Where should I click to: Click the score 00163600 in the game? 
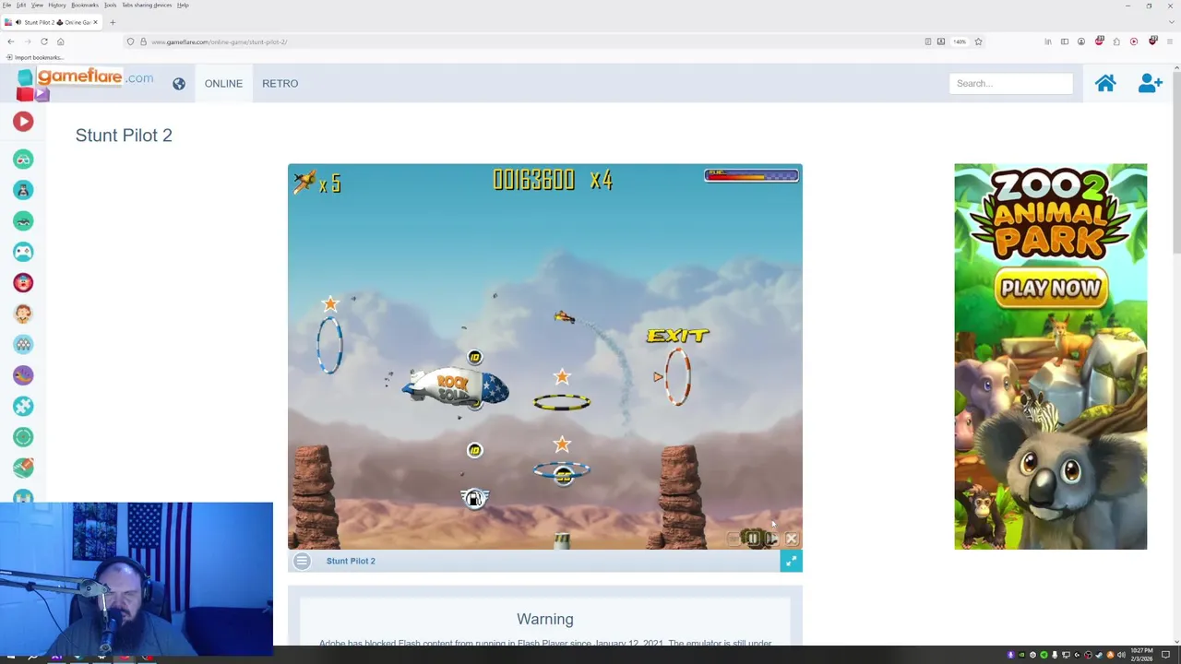tap(533, 180)
